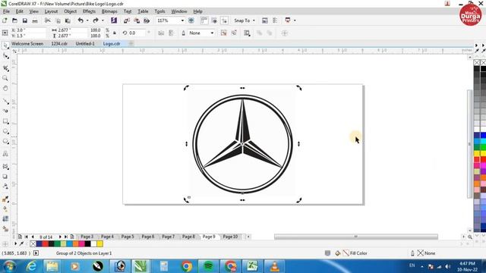Go to the Page 3 tab
The image size is (486, 273).
pos(87,237)
